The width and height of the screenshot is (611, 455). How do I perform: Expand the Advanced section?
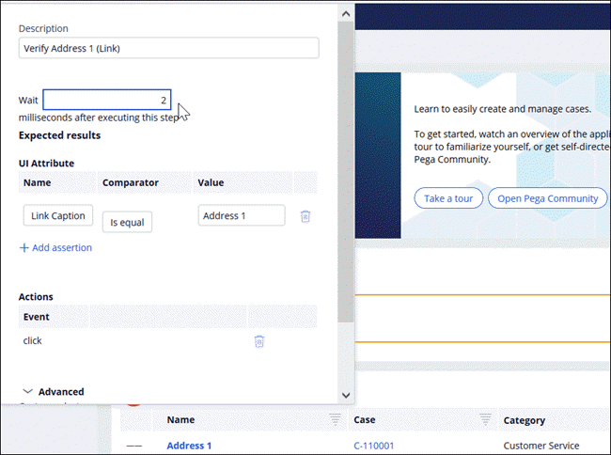point(28,391)
